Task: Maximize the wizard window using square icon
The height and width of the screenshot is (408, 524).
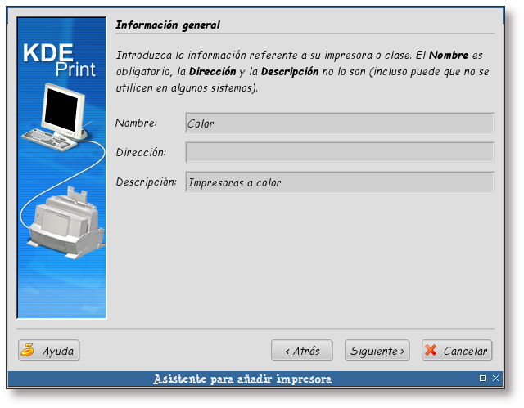Action: point(482,379)
